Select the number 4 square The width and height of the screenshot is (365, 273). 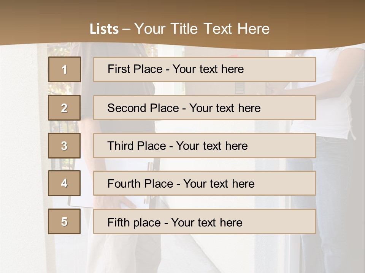tap(64, 183)
